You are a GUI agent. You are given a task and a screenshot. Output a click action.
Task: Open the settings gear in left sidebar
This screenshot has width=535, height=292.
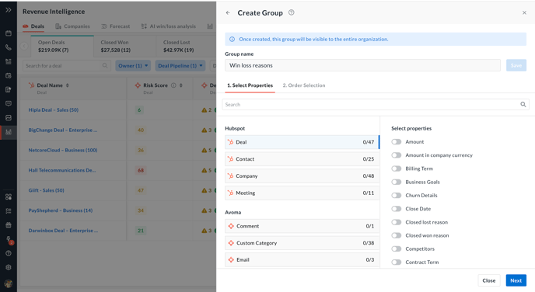coord(9,267)
